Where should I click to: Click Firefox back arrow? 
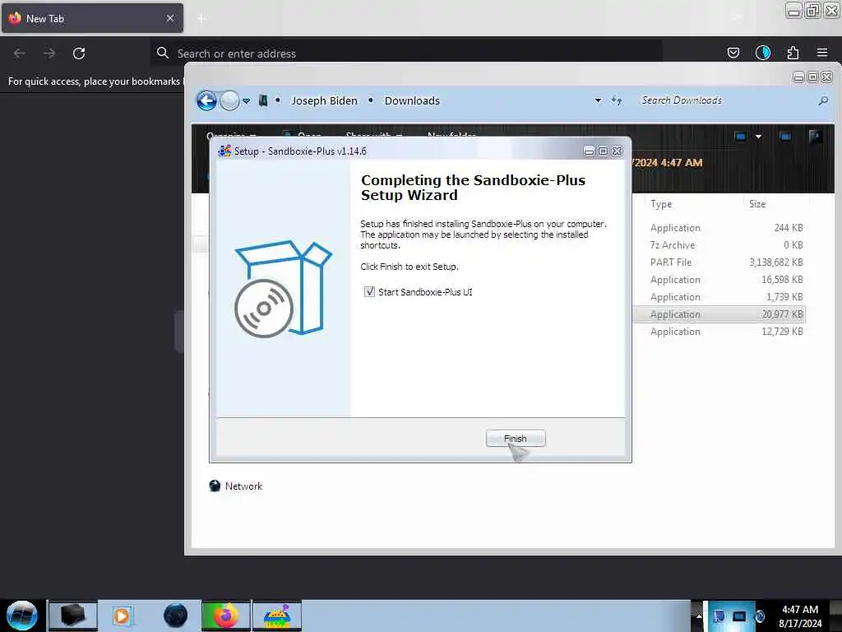click(x=20, y=53)
